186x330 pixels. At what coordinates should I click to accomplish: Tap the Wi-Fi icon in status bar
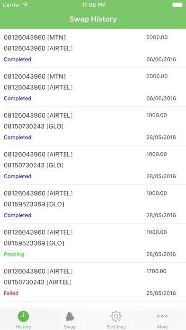click(26, 5)
